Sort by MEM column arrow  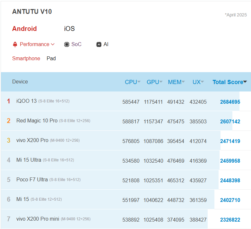tap(183, 81)
